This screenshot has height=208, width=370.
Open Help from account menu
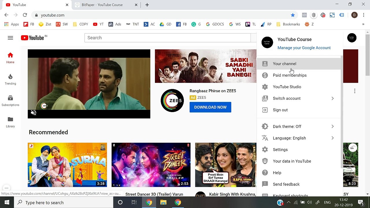[x=299, y=173]
